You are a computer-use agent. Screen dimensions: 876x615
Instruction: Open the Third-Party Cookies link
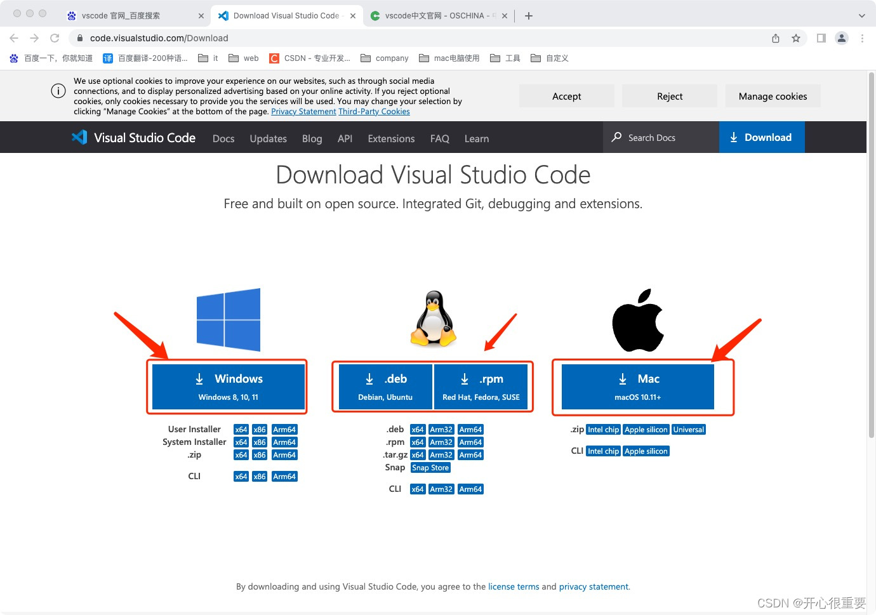point(374,112)
